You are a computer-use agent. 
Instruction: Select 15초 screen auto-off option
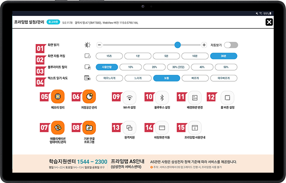pos(109,56)
